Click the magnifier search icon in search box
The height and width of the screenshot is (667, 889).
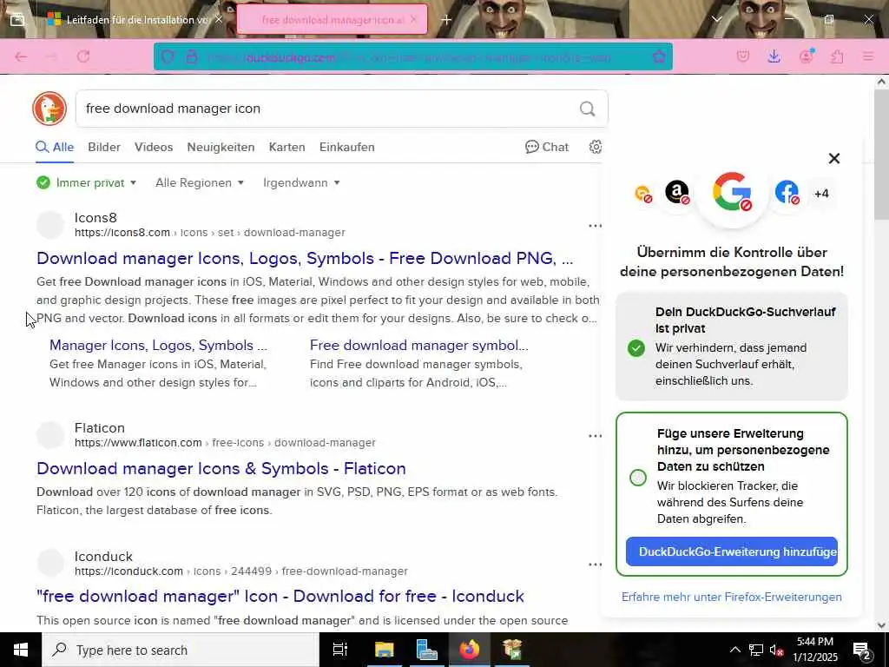click(x=588, y=109)
